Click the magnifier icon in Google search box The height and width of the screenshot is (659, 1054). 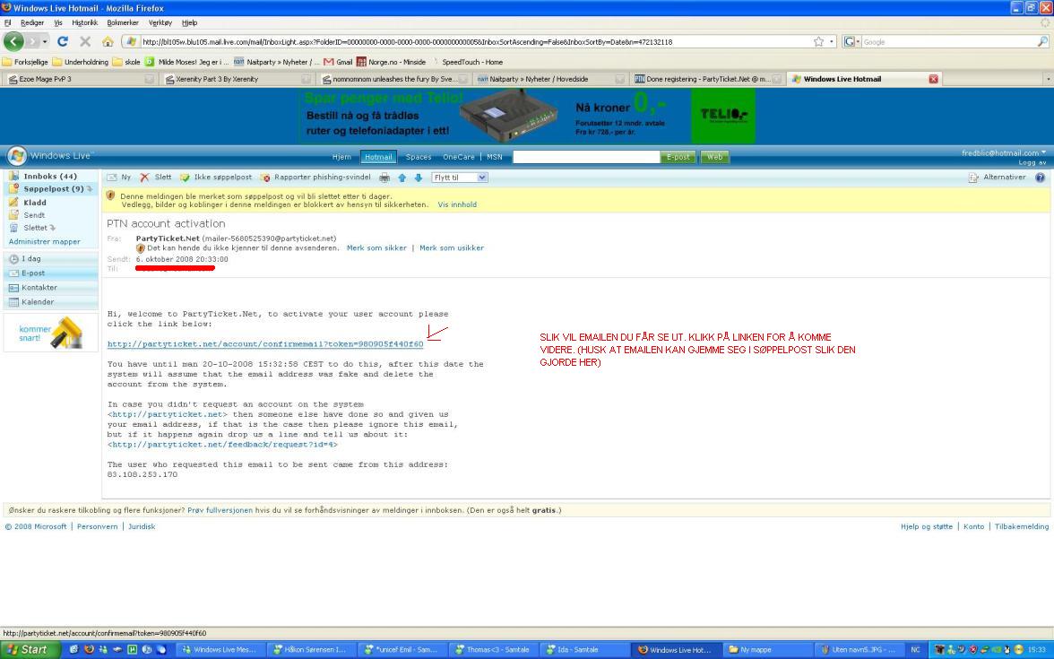point(1042,41)
